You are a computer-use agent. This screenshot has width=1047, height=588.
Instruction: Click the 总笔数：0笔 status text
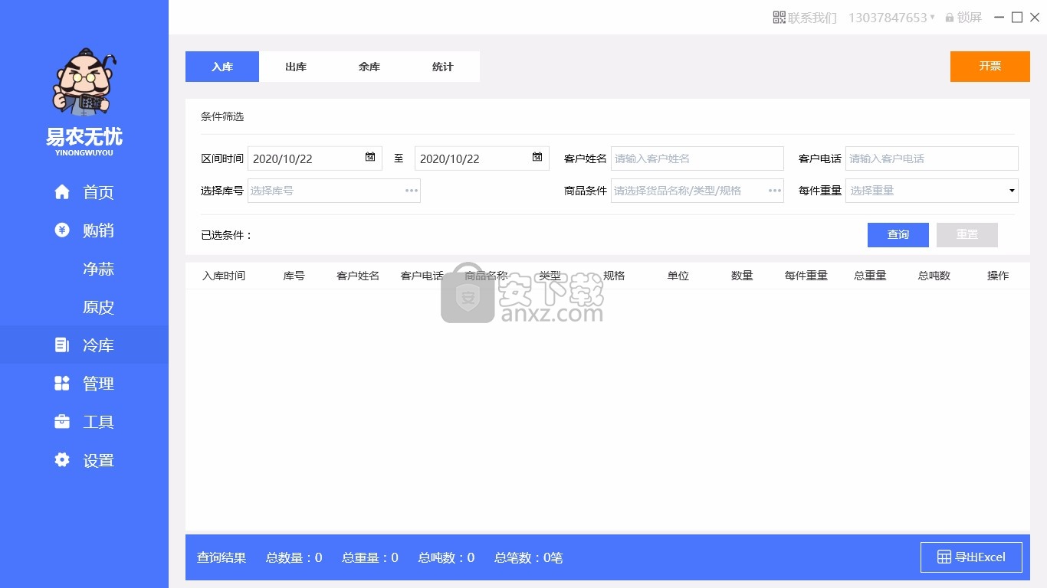click(529, 557)
